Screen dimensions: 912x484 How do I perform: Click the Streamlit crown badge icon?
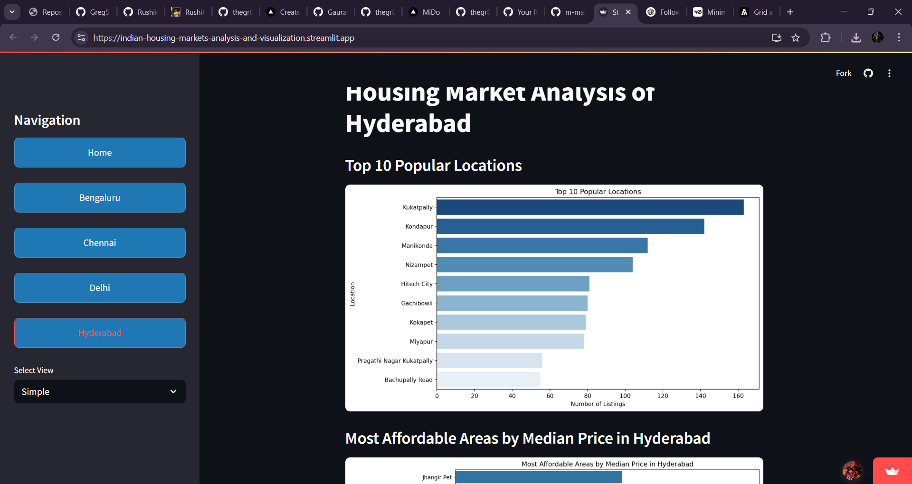tap(892, 471)
